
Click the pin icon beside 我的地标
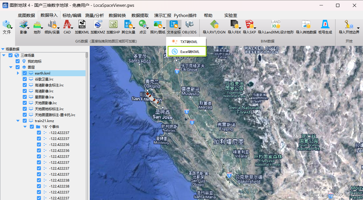24,61
